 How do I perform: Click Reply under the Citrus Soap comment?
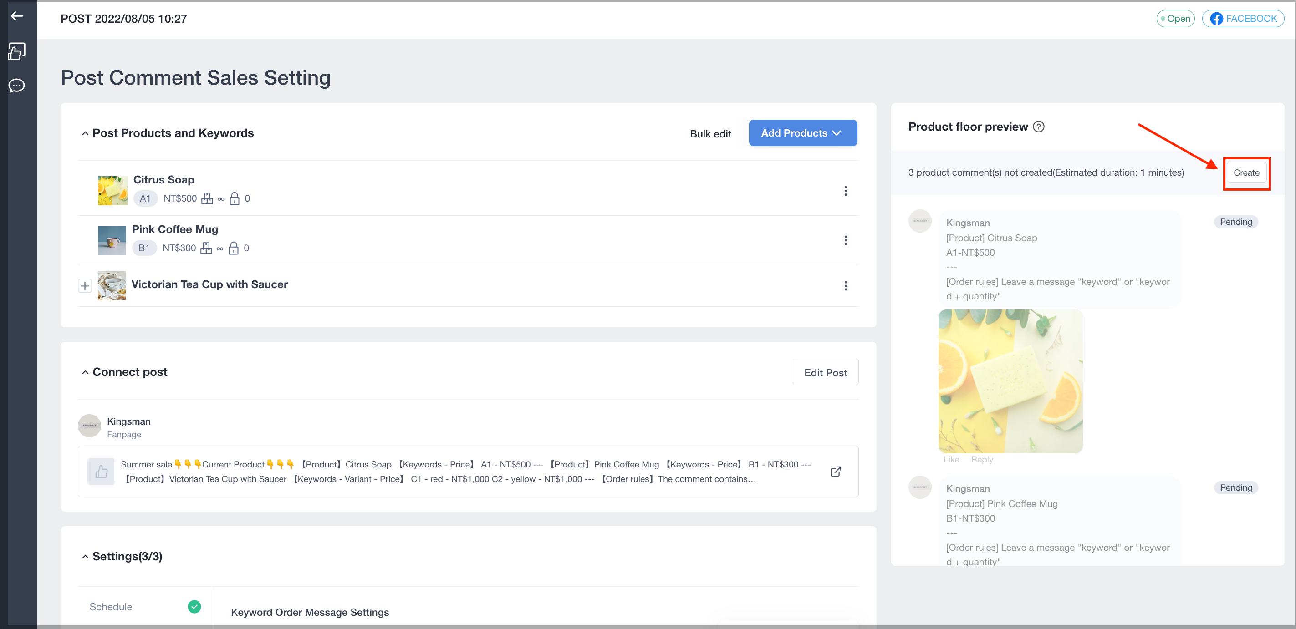click(981, 459)
